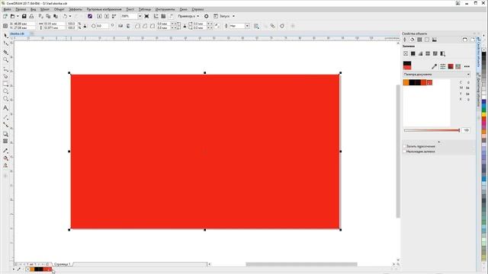Click the Open file folder icon
The image size is (488, 274).
[13, 16]
